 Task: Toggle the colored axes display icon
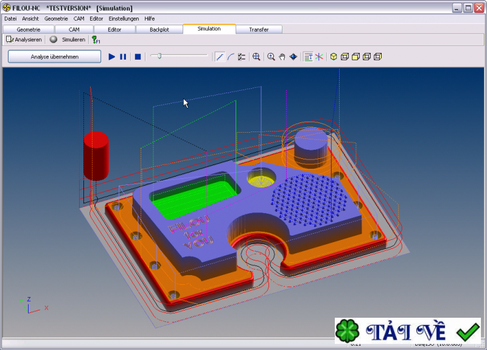[318, 57]
